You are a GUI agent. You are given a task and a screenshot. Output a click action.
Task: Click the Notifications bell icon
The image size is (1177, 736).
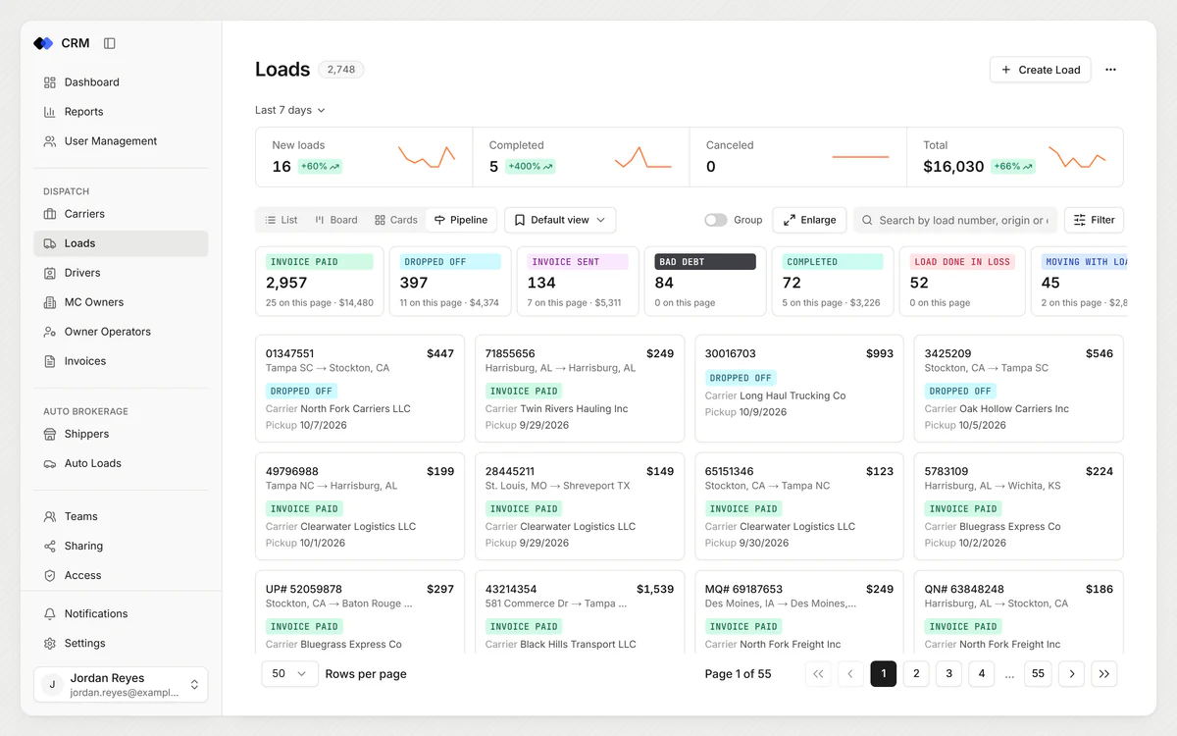pyautogui.click(x=50, y=613)
